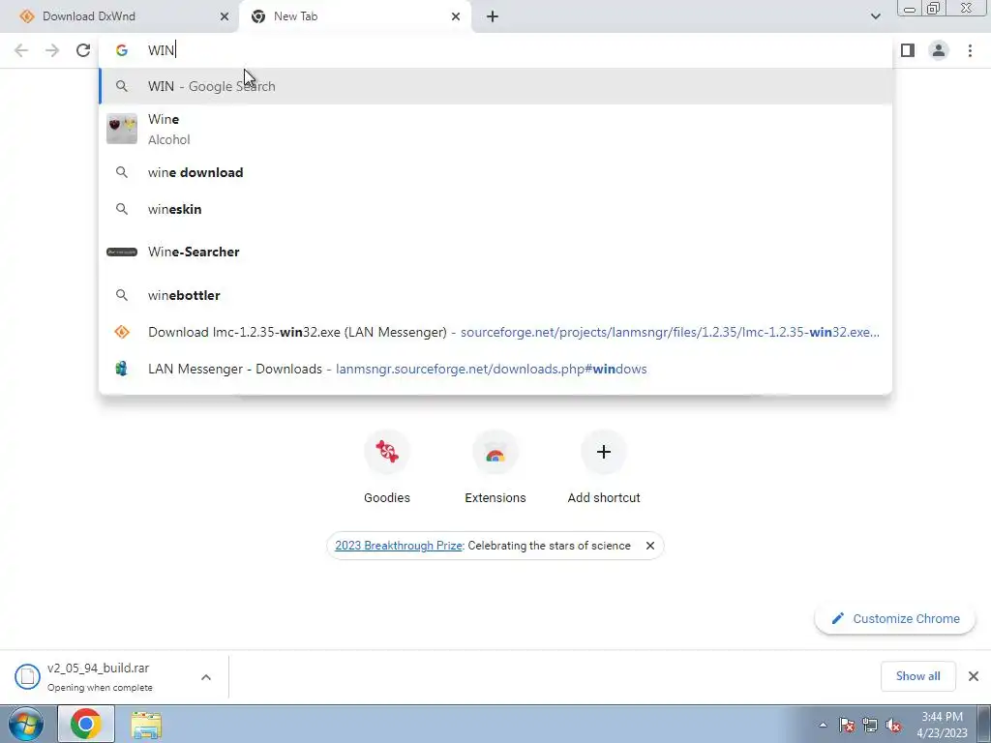
Task: Click the Chrome taskbar icon
Action: pyautogui.click(x=86, y=724)
